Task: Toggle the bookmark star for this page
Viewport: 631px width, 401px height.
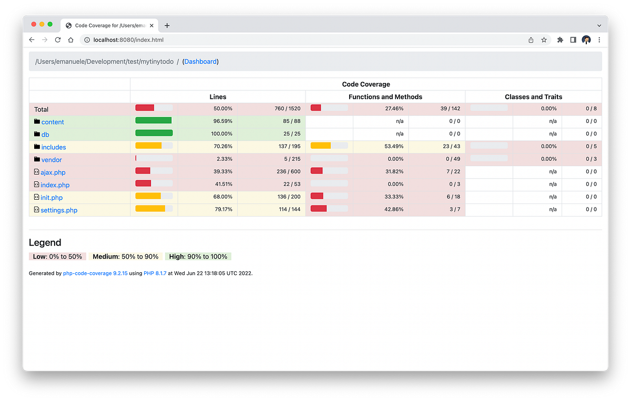Action: (544, 39)
